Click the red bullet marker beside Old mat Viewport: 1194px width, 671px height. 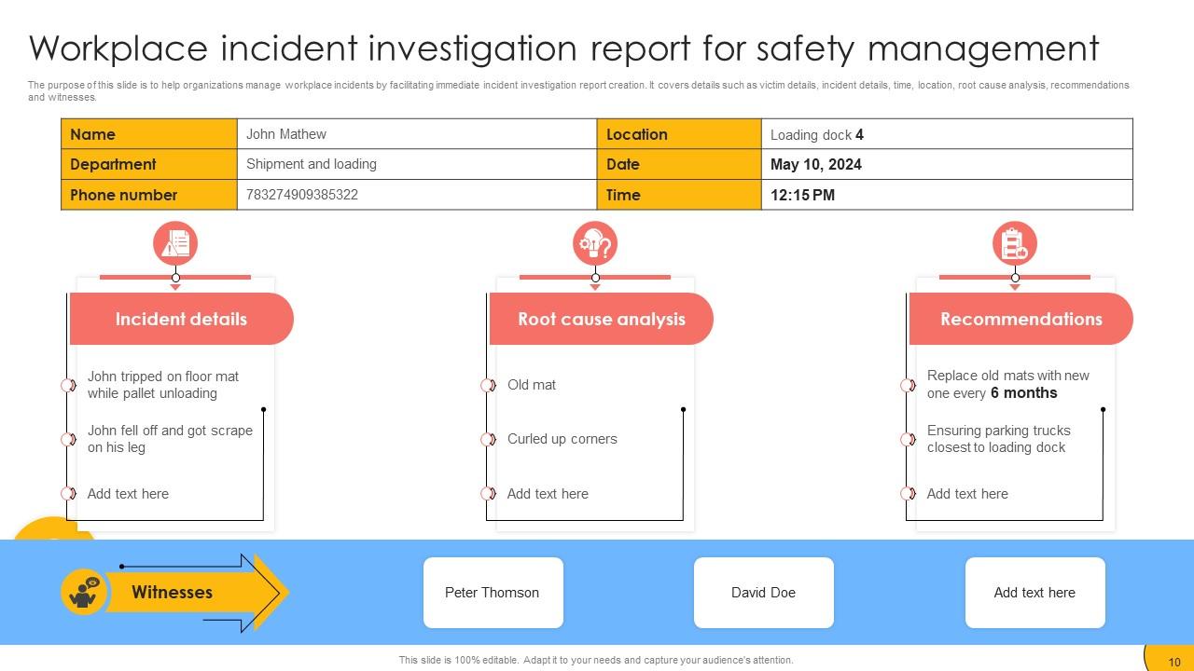pos(487,385)
